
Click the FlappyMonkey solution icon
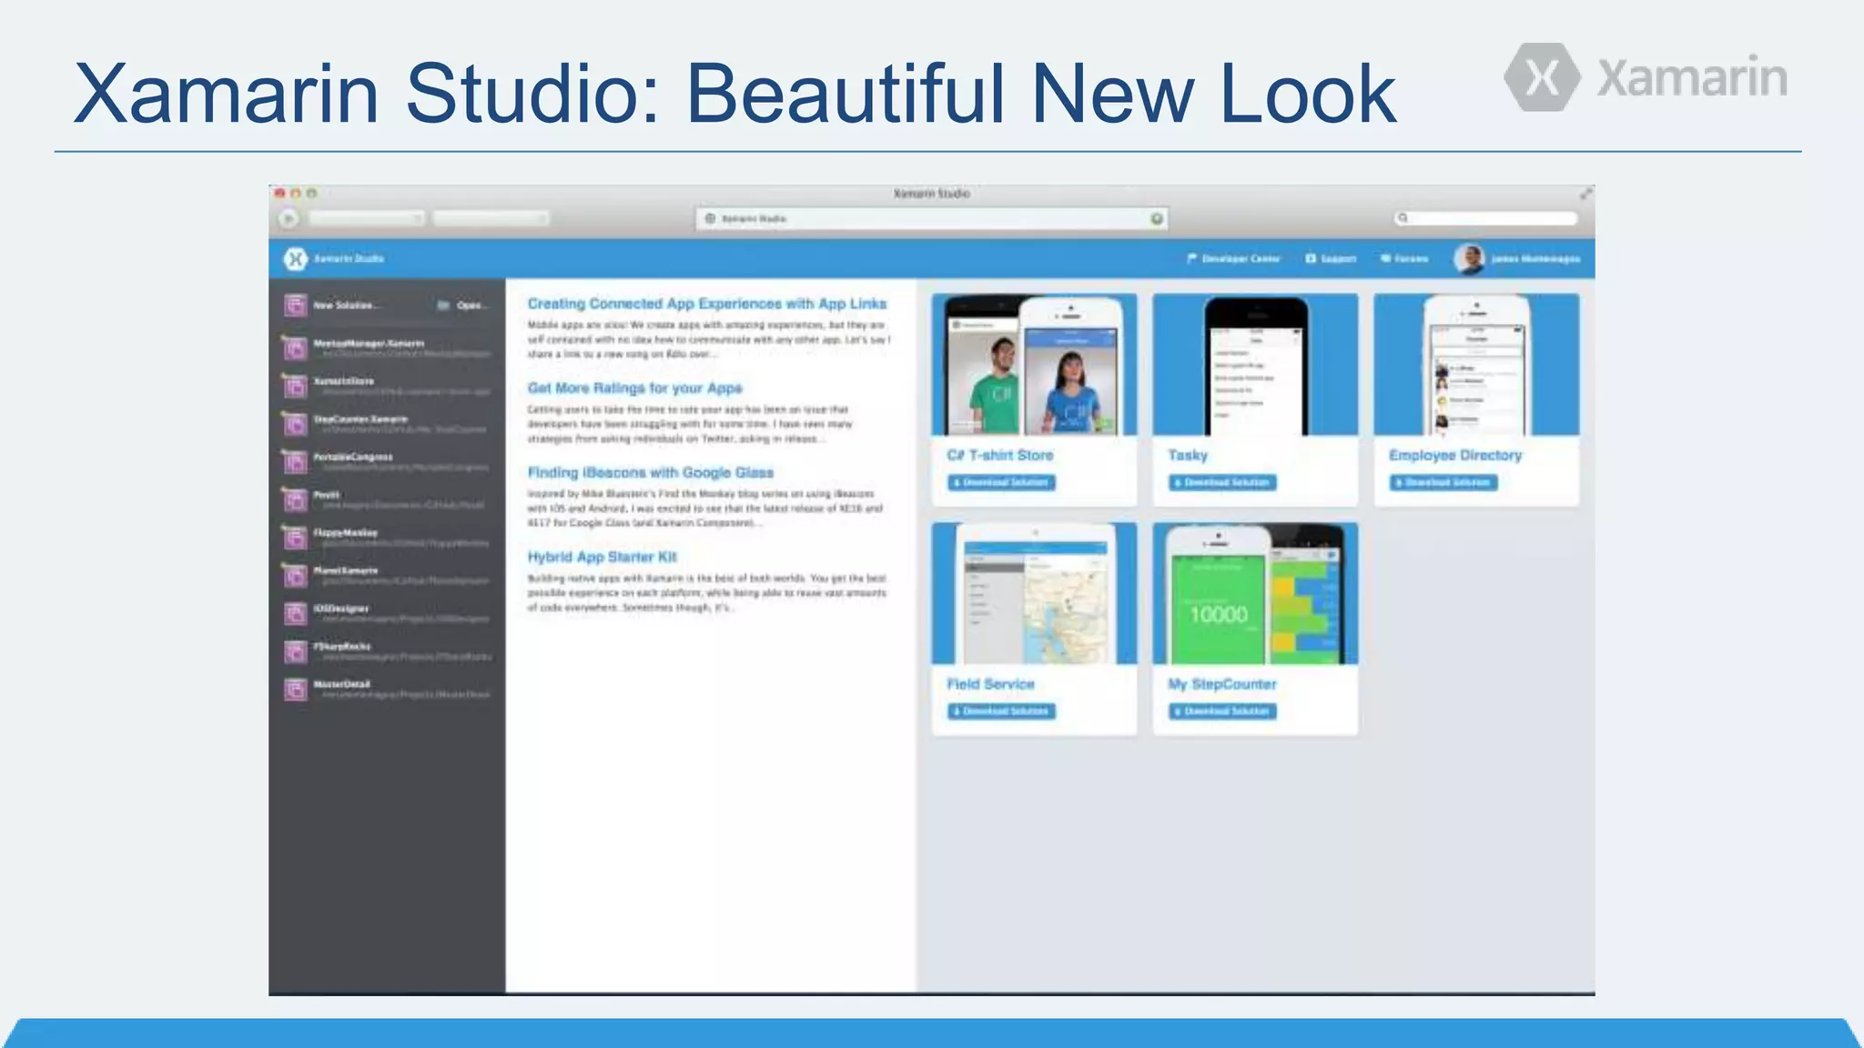[x=295, y=538]
